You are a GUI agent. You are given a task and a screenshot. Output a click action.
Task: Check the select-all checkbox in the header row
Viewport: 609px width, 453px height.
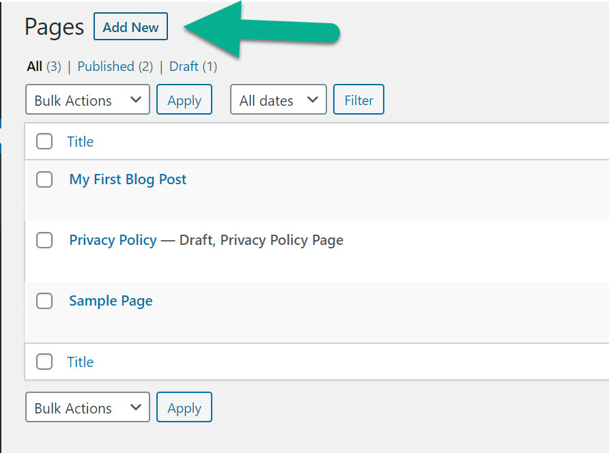(x=44, y=141)
